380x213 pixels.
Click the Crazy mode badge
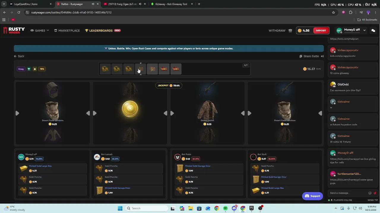(21, 69)
